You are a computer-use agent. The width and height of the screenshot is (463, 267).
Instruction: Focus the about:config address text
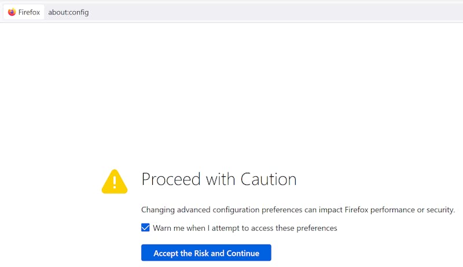pos(68,12)
